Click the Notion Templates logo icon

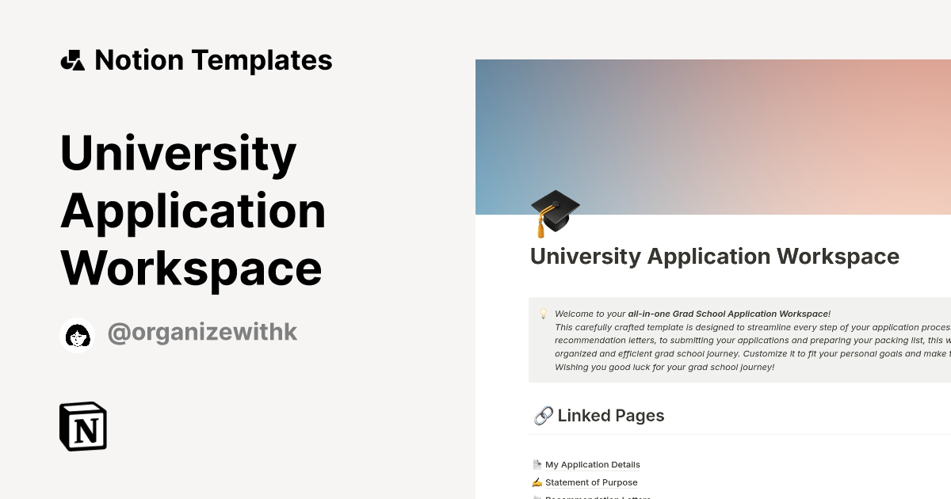72,59
